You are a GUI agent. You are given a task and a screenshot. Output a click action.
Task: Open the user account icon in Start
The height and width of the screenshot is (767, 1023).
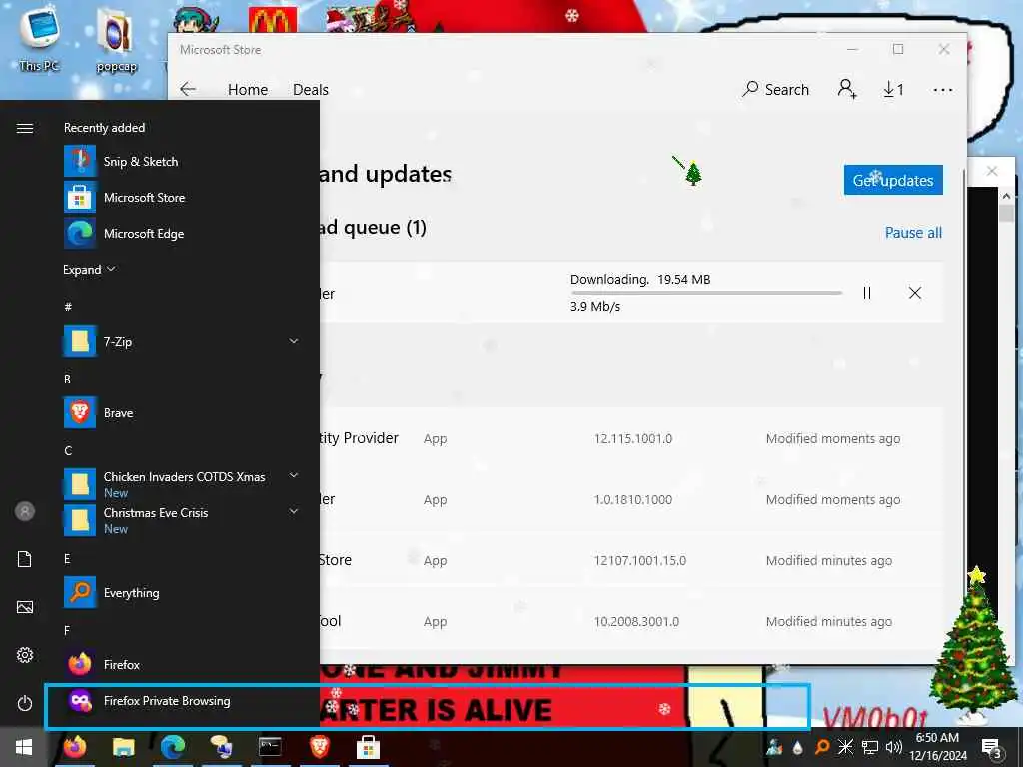[x=25, y=511]
